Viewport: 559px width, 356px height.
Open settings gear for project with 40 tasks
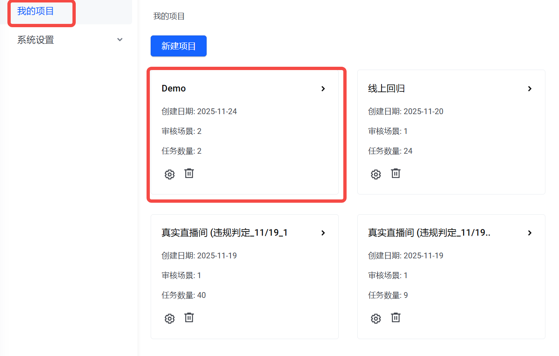click(170, 319)
